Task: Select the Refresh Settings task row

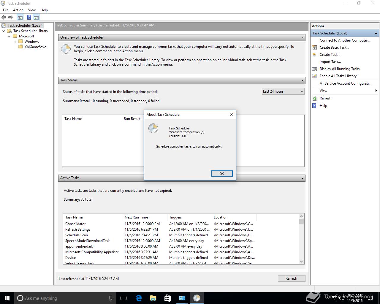Action: click(x=159, y=229)
